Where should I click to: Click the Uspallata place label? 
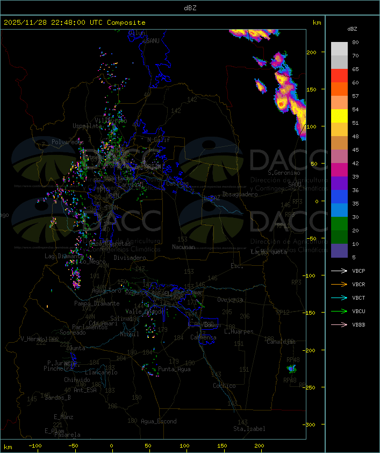(x=87, y=126)
